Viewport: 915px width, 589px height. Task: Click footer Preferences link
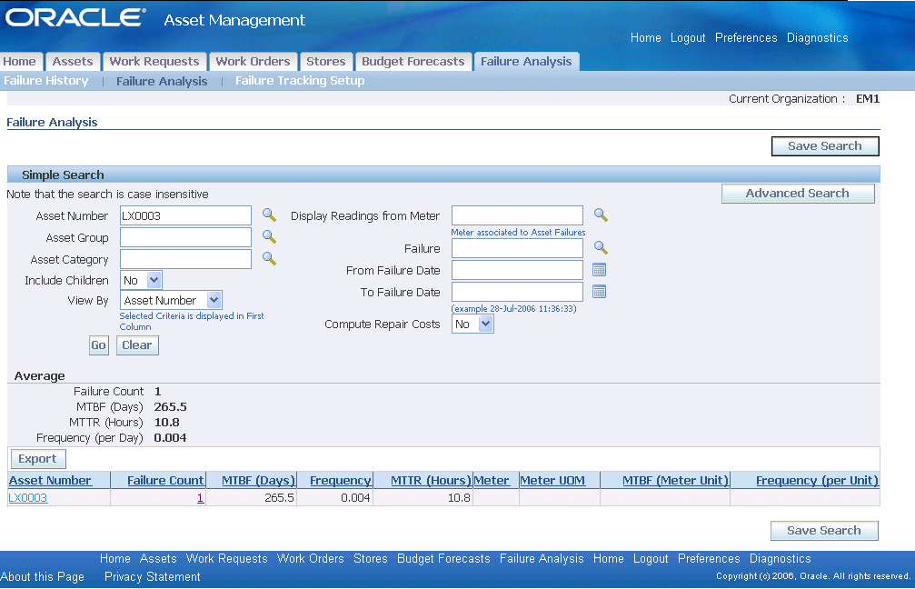click(x=709, y=559)
